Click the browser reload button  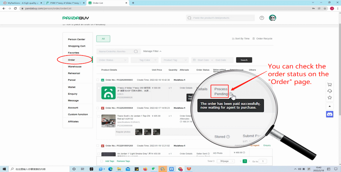point(15,9)
